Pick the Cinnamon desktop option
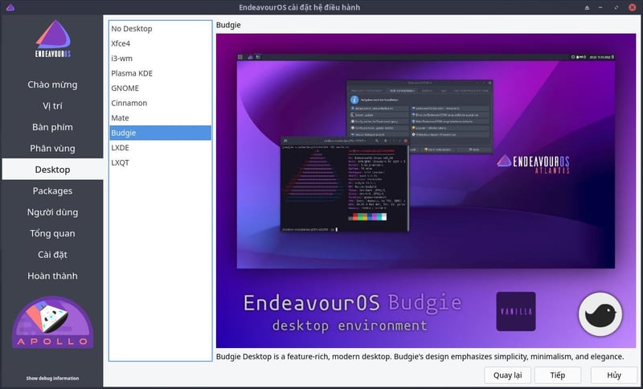Image resolution: width=643 pixels, height=389 pixels. pyautogui.click(x=129, y=104)
